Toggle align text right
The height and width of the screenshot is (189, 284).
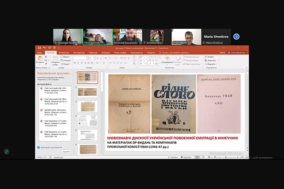[x=117, y=63]
